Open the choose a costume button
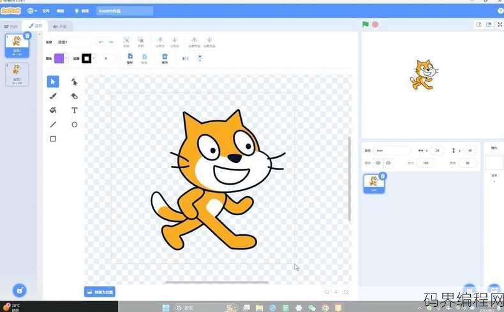Screen dimensions: 504x312 click(20, 290)
